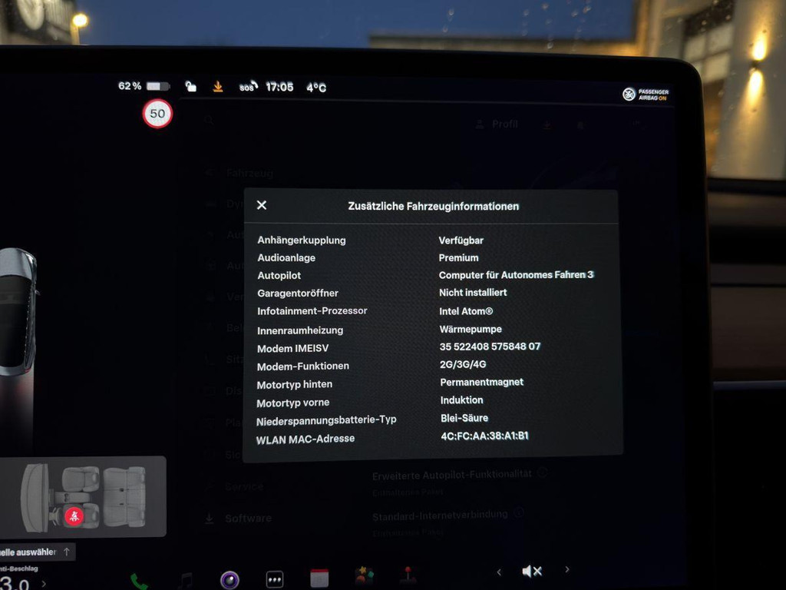
Task: Tap the red seatbelt warning seat indicator
Action: click(74, 516)
